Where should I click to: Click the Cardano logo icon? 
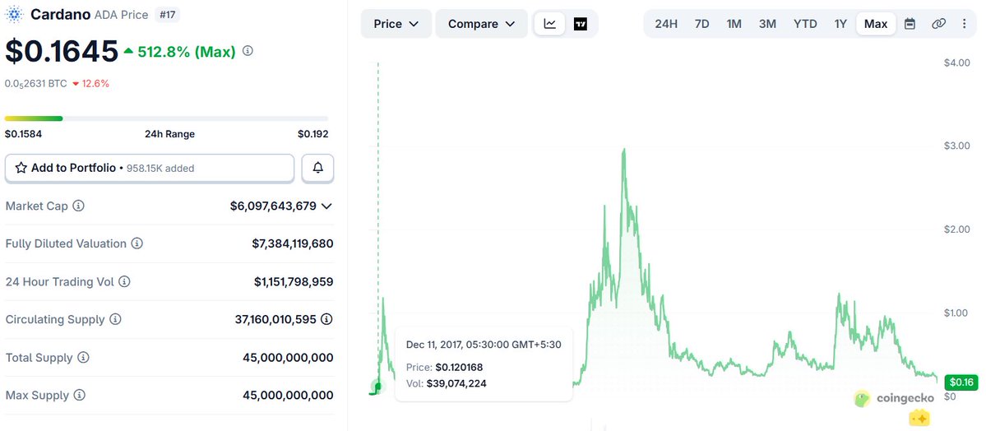click(14, 14)
